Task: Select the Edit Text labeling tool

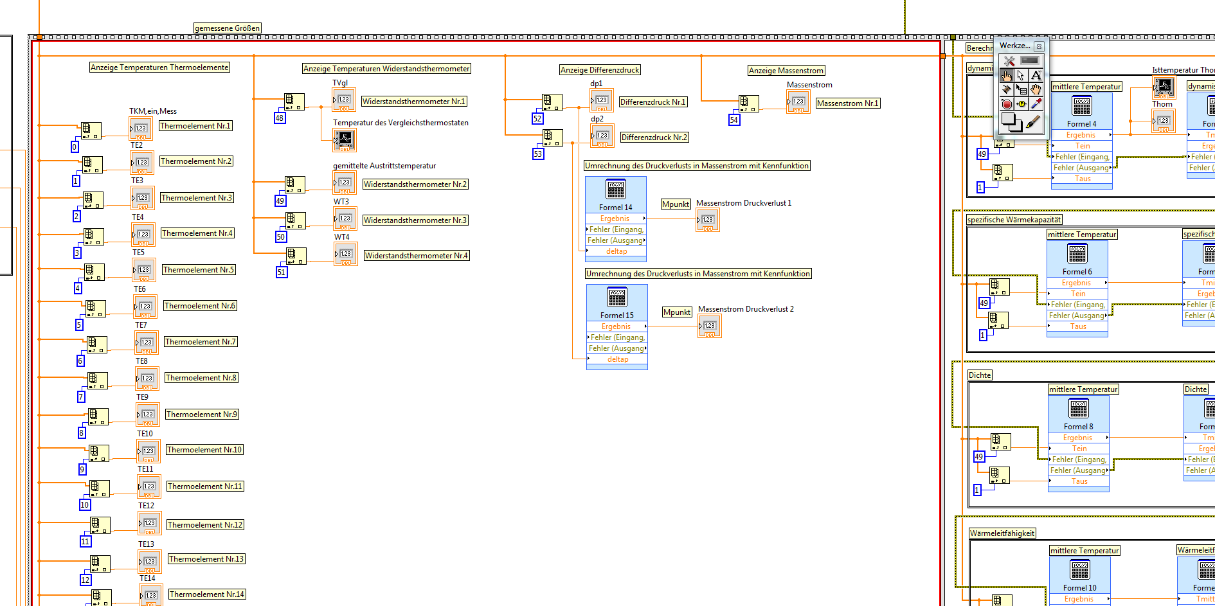Action: (x=1036, y=76)
